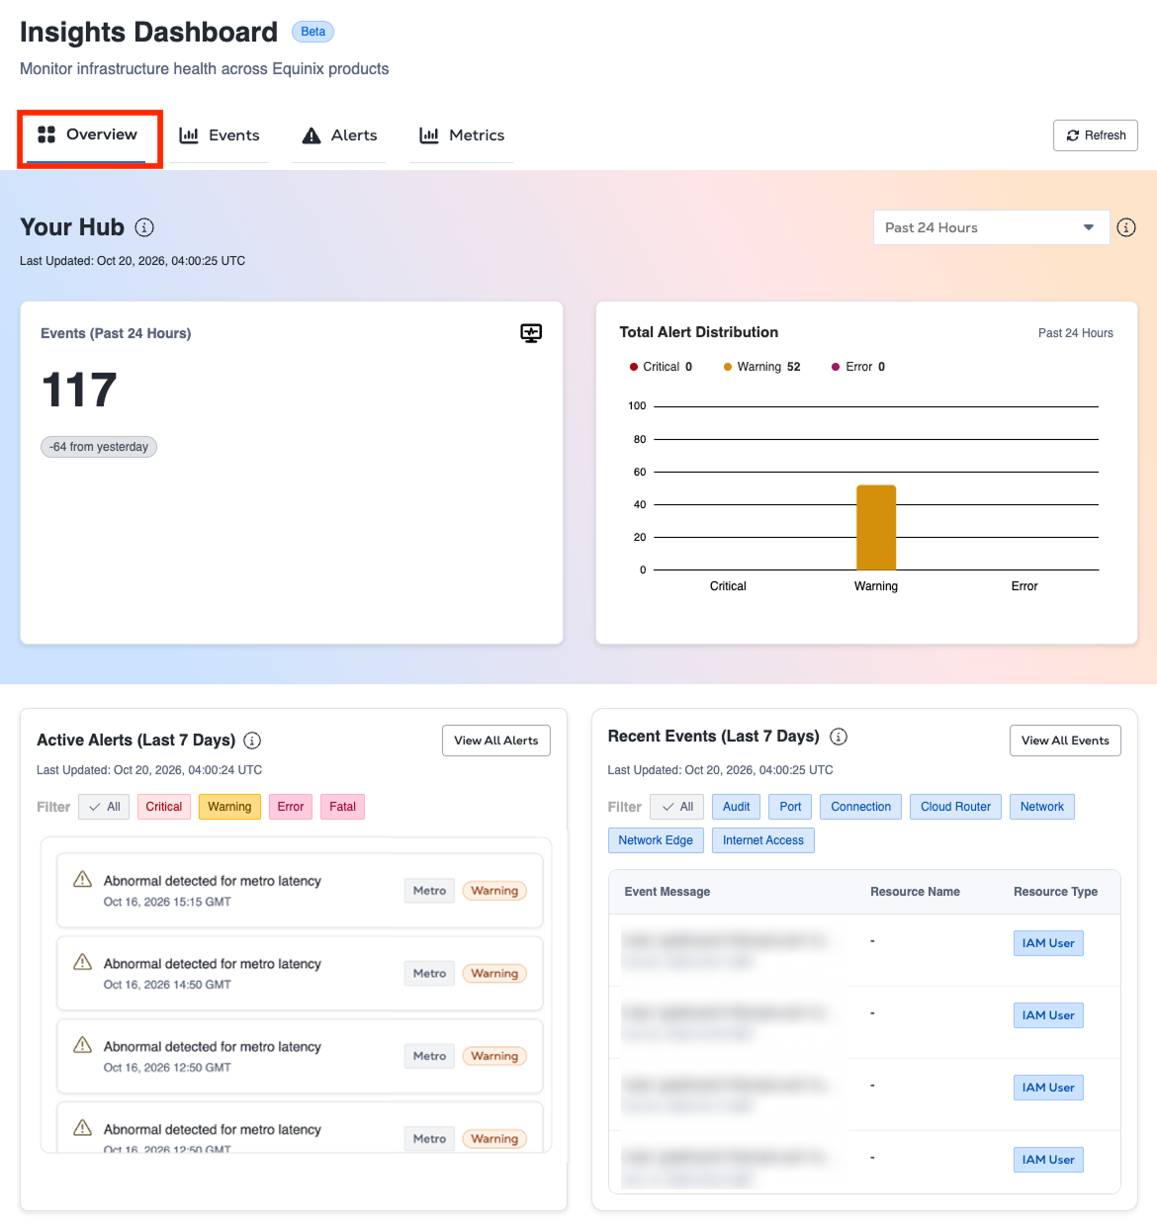Click the "-64 from yesterday" badge

(x=99, y=447)
